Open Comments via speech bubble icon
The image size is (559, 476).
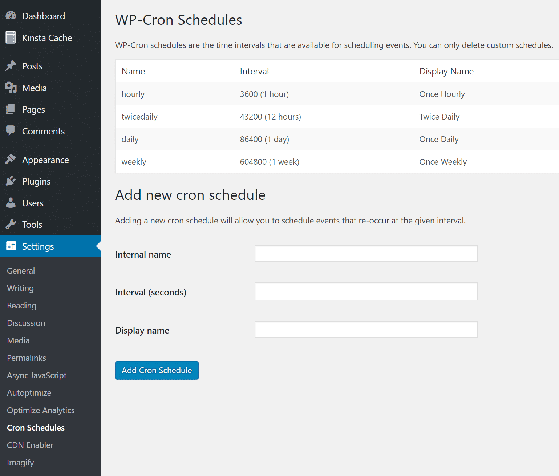click(x=11, y=131)
